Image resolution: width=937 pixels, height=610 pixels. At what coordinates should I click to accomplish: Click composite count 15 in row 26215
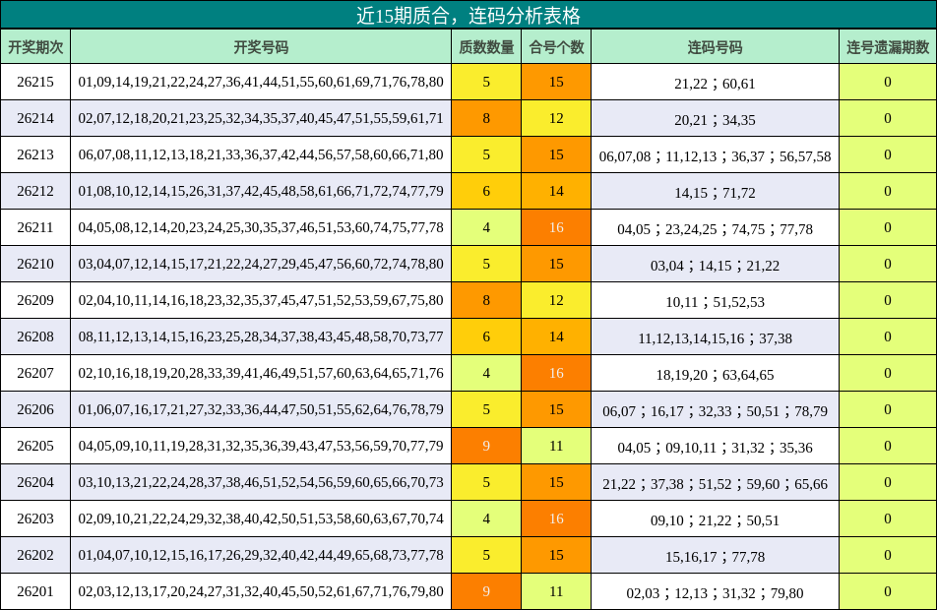(x=556, y=82)
